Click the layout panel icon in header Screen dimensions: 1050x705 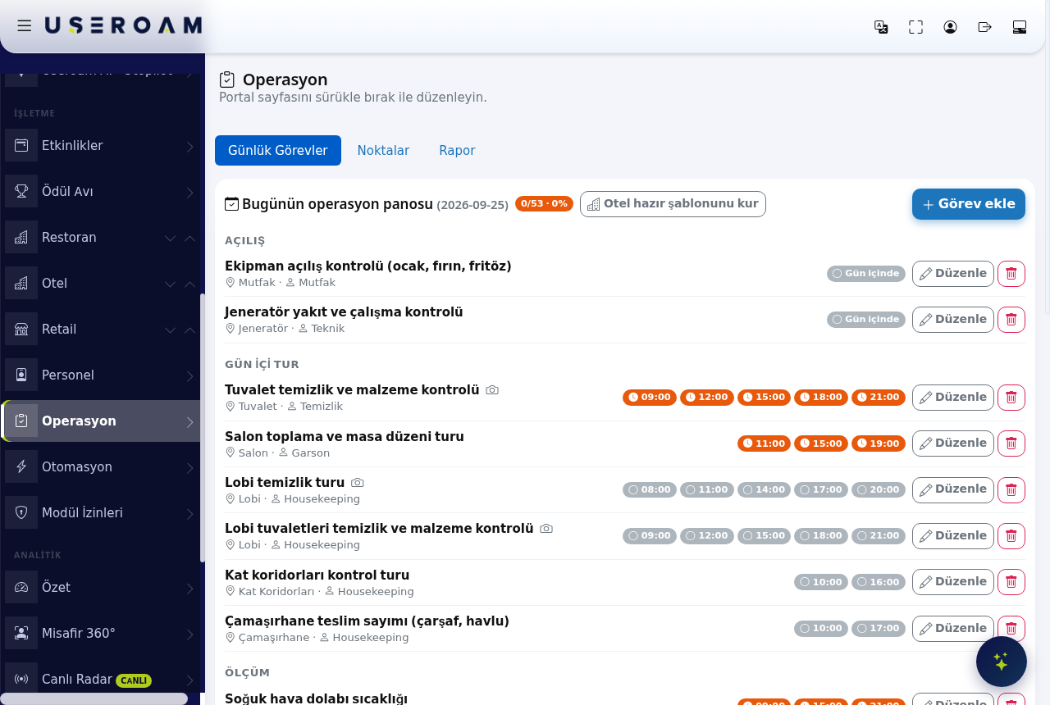pos(1020,27)
